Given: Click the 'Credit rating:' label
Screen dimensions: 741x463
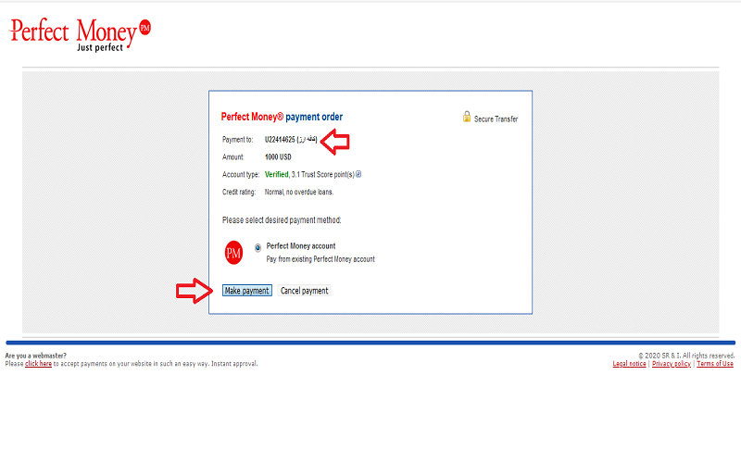Looking at the screenshot, I should 239,192.
